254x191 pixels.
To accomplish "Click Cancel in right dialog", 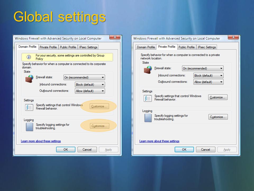I will coord(206,150).
